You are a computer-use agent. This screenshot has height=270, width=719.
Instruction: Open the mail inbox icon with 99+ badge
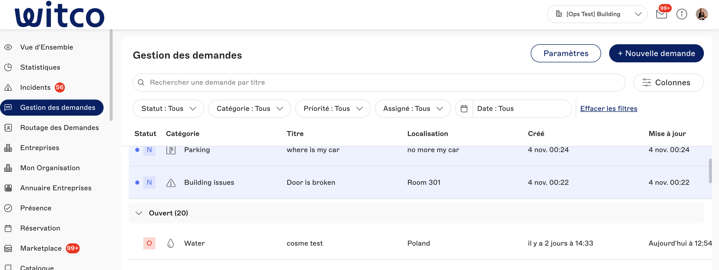pos(661,14)
